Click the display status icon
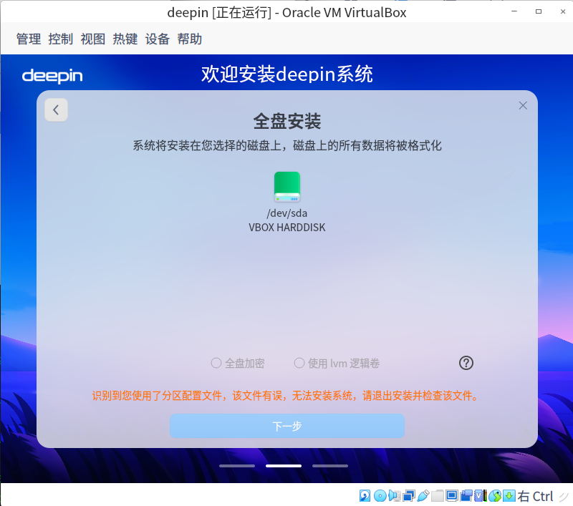This screenshot has width=573, height=506. tap(453, 495)
